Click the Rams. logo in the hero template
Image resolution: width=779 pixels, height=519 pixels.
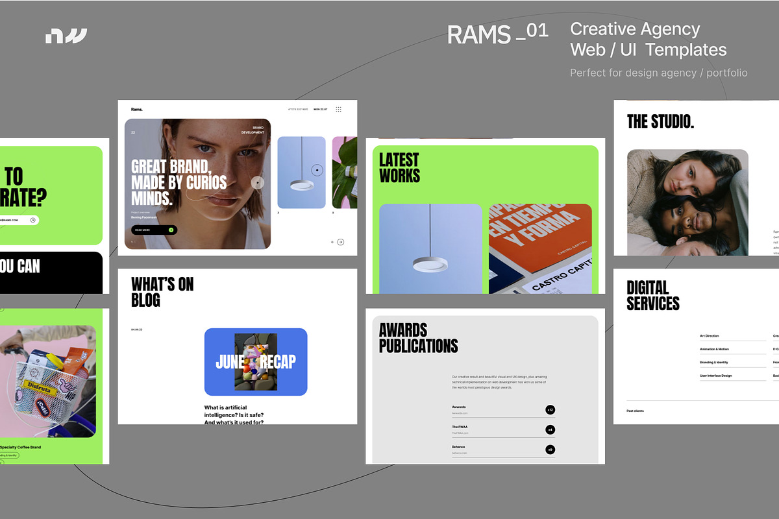[136, 109]
